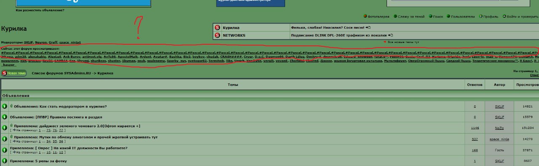
Task: Open Подвисание DLINK DFL-260E topic link
Action: (339, 35)
